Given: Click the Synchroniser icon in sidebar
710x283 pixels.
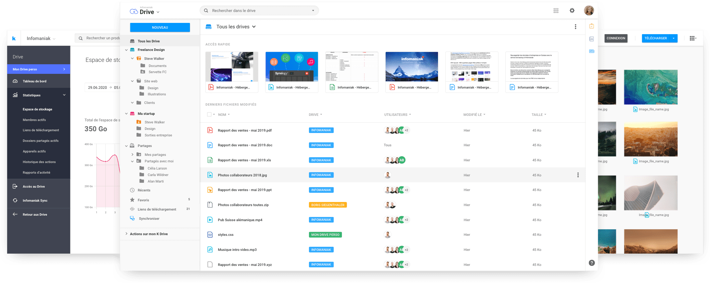Looking at the screenshot, I should pos(132,219).
